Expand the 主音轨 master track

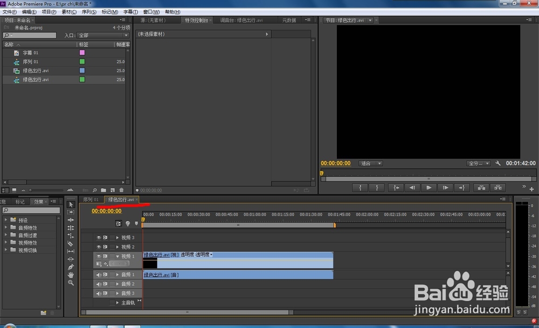tap(118, 303)
